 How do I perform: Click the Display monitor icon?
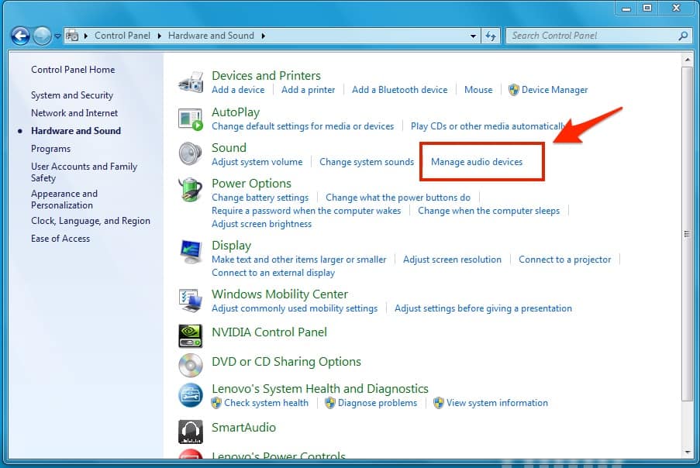(x=191, y=252)
